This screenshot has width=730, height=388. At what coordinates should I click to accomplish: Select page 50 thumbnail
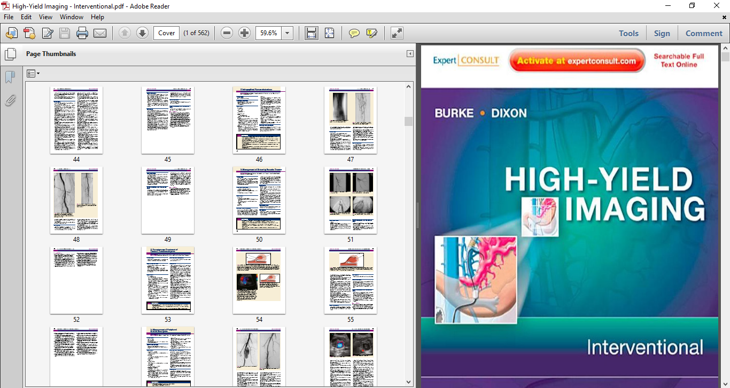click(x=259, y=200)
